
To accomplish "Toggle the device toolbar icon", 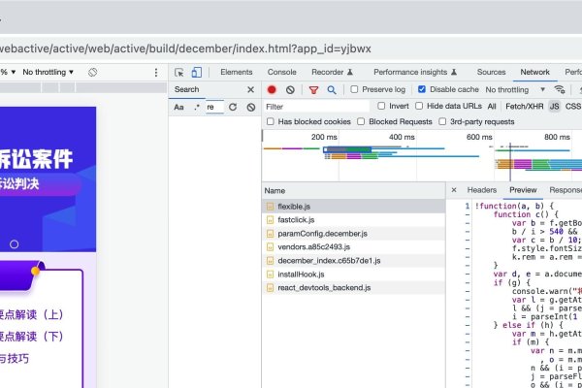I will 196,72.
